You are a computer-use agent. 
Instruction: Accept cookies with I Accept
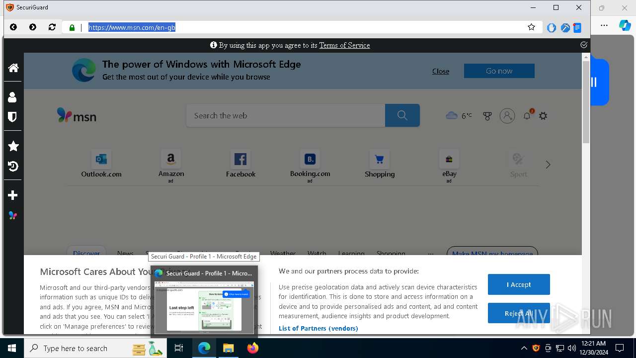[x=519, y=284]
